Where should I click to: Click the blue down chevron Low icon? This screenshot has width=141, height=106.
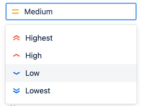[x=16, y=73]
